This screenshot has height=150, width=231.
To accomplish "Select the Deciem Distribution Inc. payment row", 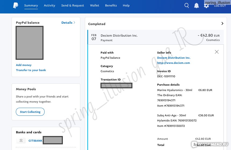I will 156,37.
